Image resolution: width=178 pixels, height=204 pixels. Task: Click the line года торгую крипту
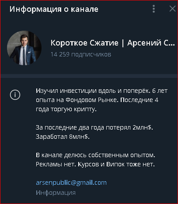66,109
